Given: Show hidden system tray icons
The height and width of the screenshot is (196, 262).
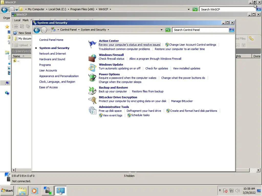Looking at the screenshot, I should [x=220, y=190].
